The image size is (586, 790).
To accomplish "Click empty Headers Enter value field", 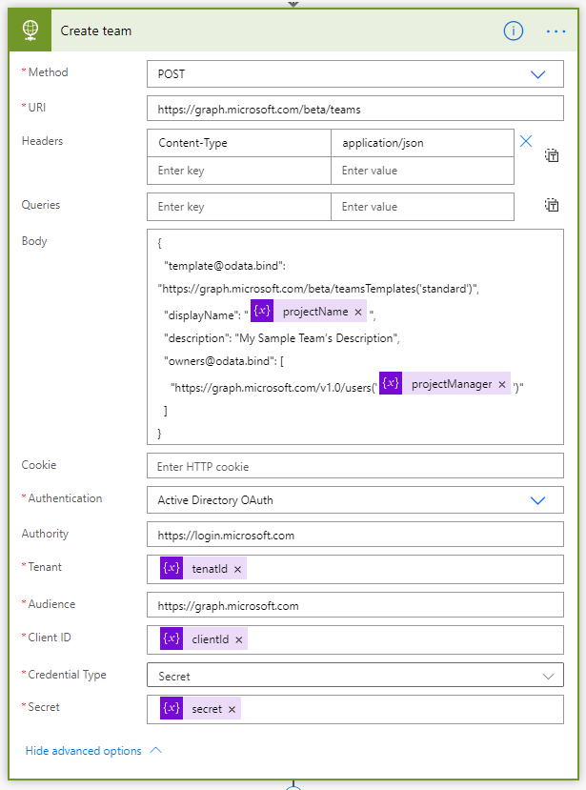I will tap(422, 171).
